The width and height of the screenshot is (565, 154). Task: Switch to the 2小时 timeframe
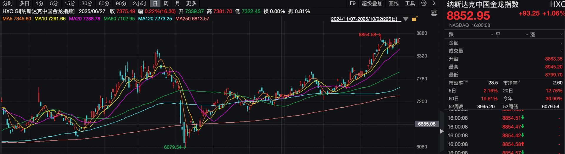click(x=139, y=4)
